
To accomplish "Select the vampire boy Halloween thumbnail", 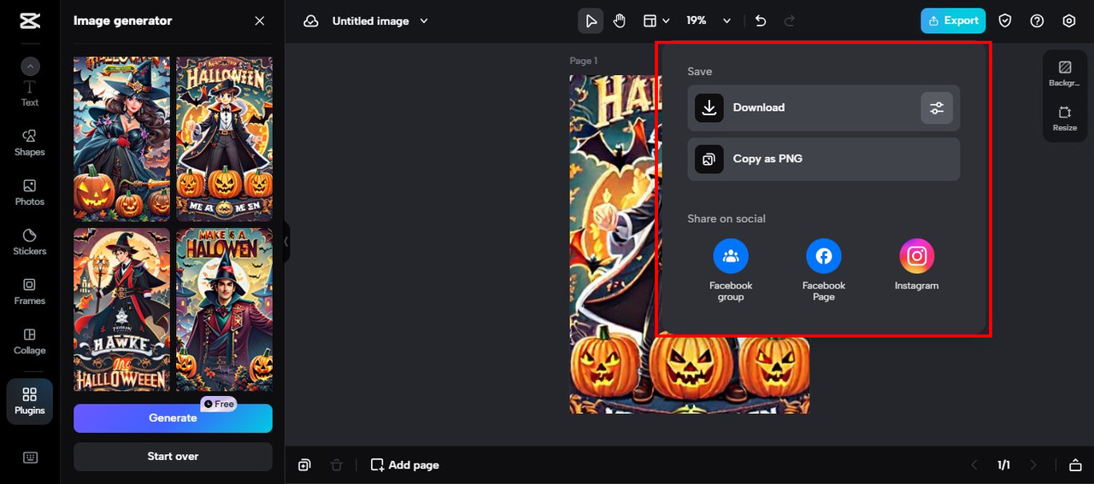I will click(225, 139).
